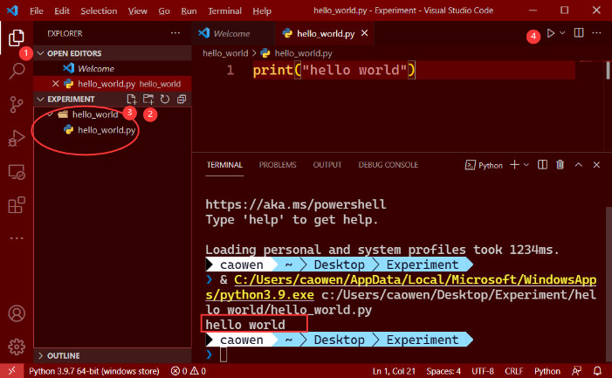Open feedback icon in status bar
The image size is (612, 378).
576,371
